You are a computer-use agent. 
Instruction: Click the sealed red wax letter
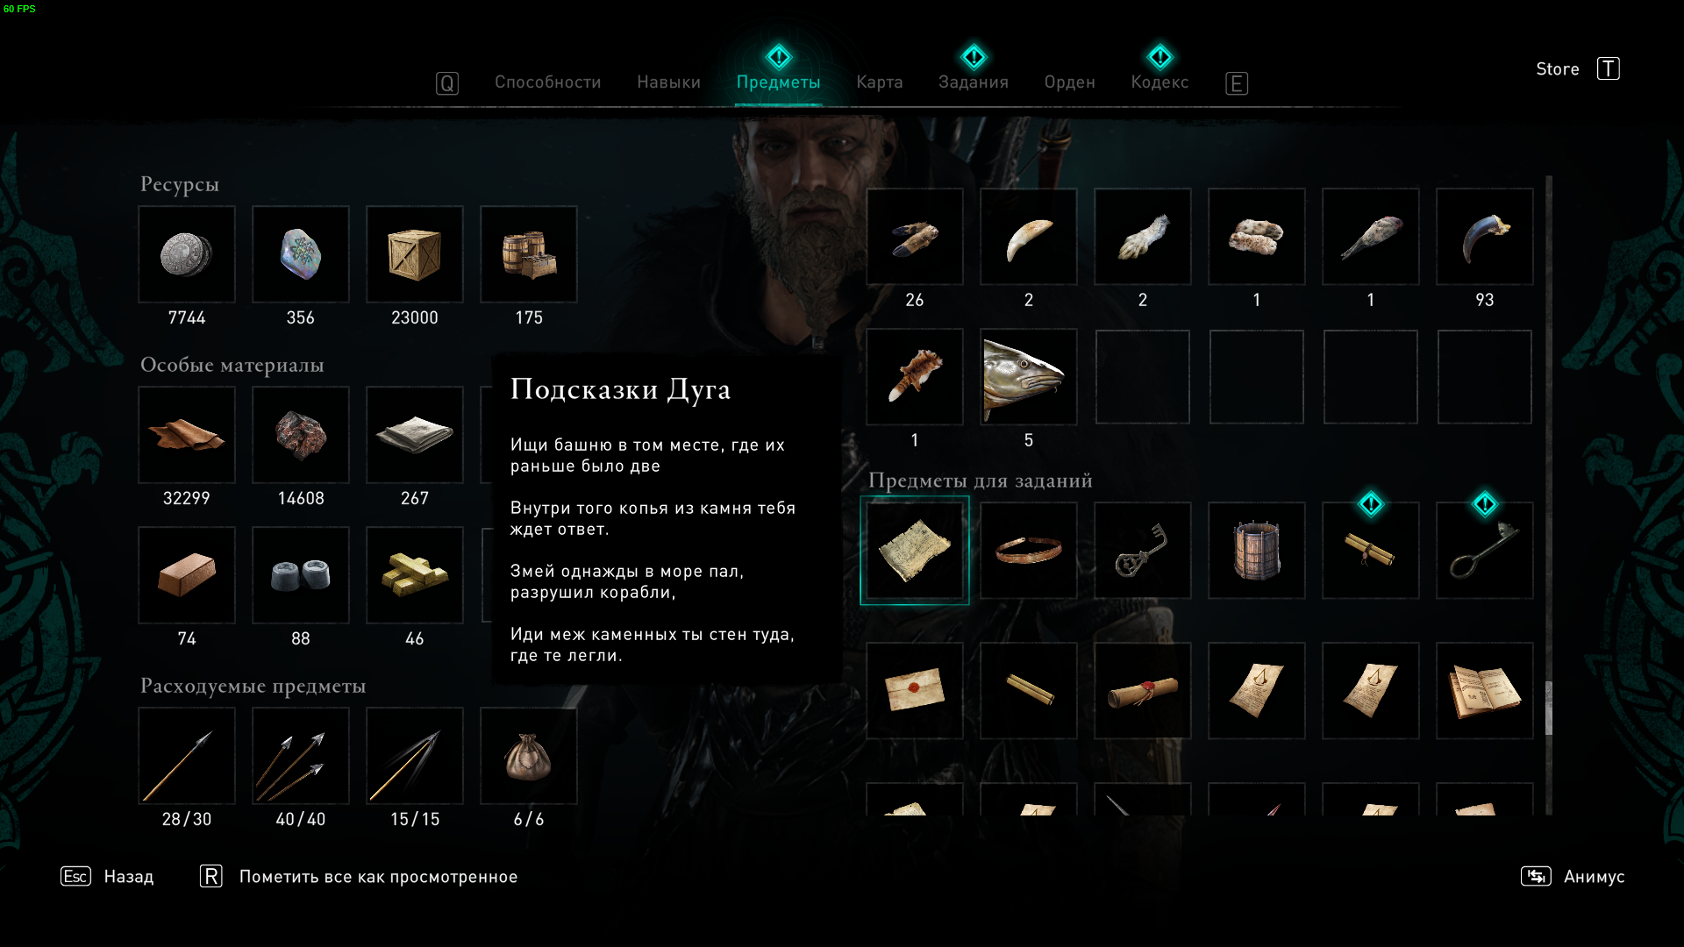tap(915, 691)
